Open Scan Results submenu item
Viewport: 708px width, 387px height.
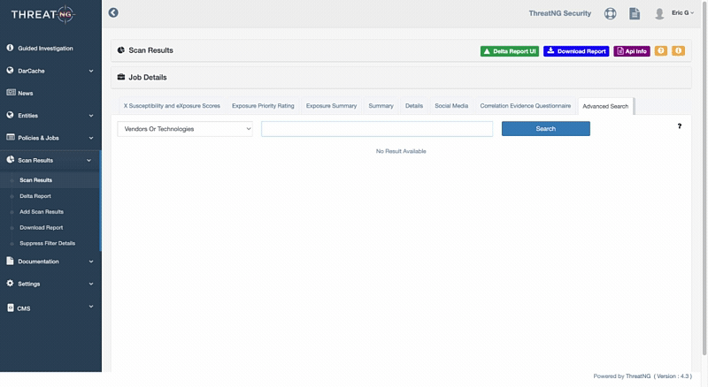35,180
